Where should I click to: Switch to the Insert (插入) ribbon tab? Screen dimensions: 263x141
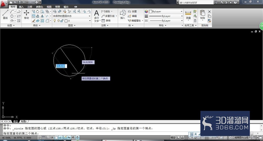point(21,7)
